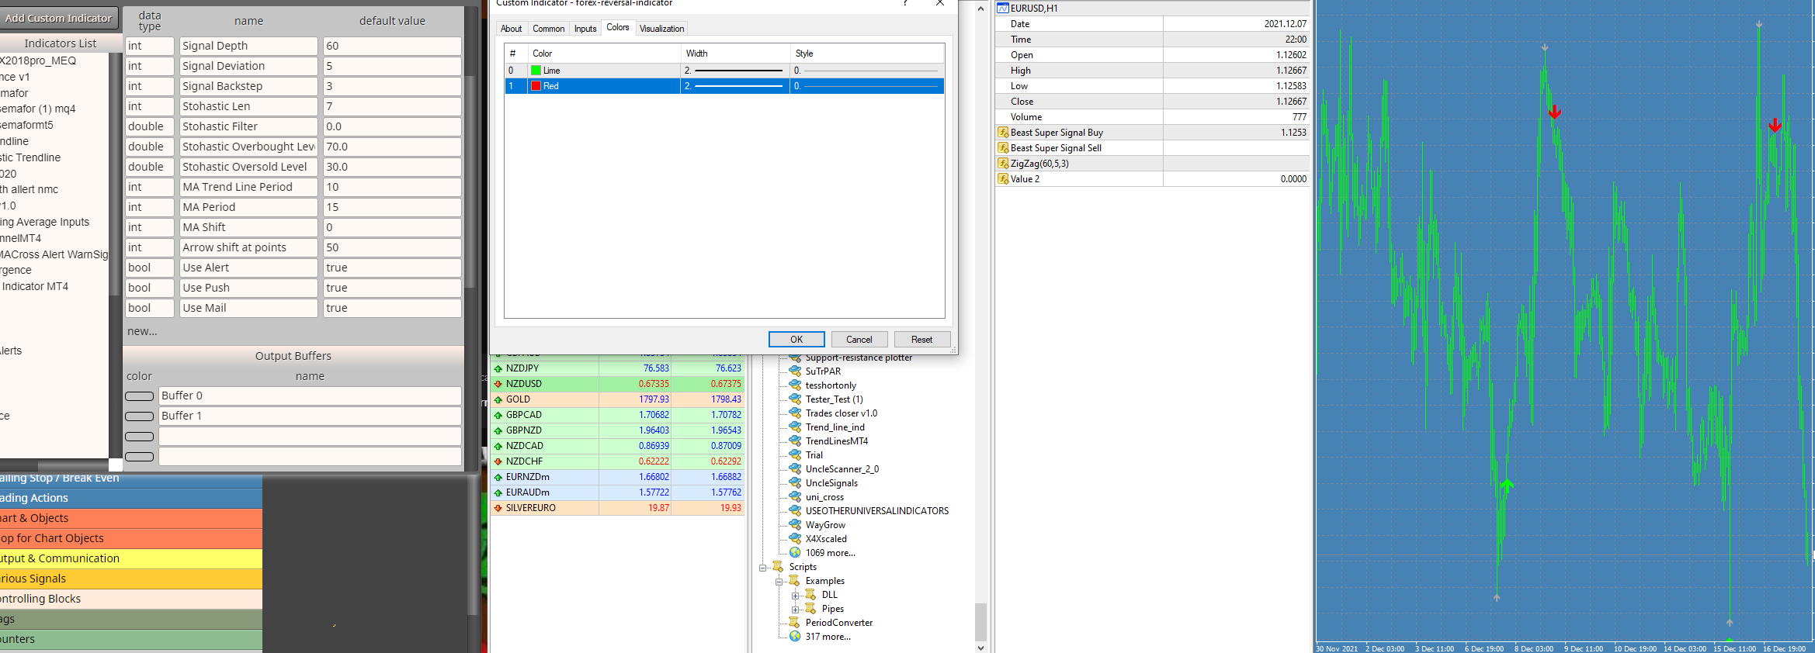The image size is (1815, 653).
Task: Switch to the Common tab
Action: coord(548,29)
